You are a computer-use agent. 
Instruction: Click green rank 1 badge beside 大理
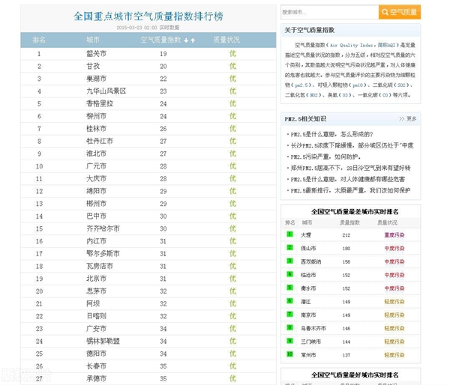tap(289, 234)
